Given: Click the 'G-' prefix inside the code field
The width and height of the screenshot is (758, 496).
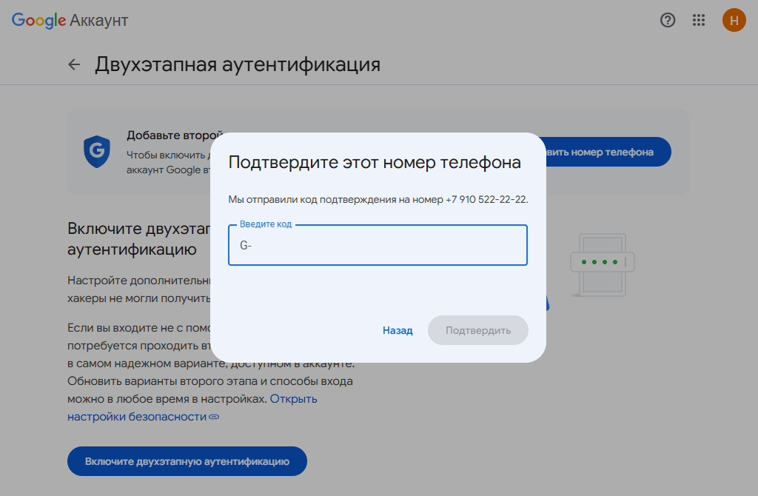Looking at the screenshot, I should (246, 247).
